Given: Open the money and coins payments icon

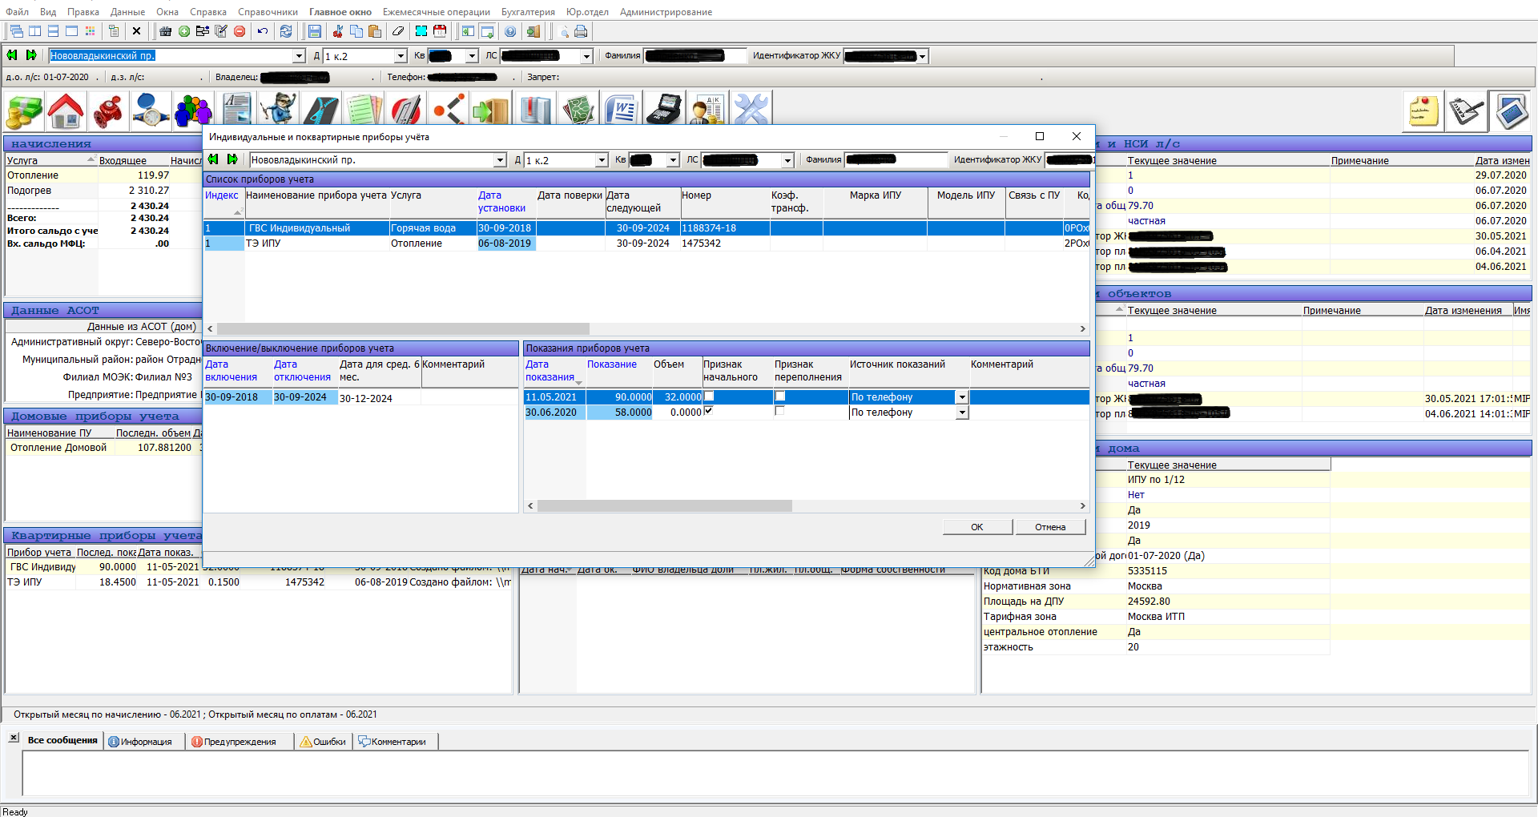Looking at the screenshot, I should coord(24,111).
